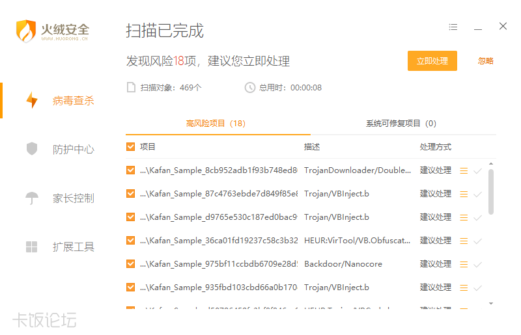The width and height of the screenshot is (521, 335).
Task: Click the shield icon for 防护中心
Action: click(32, 148)
